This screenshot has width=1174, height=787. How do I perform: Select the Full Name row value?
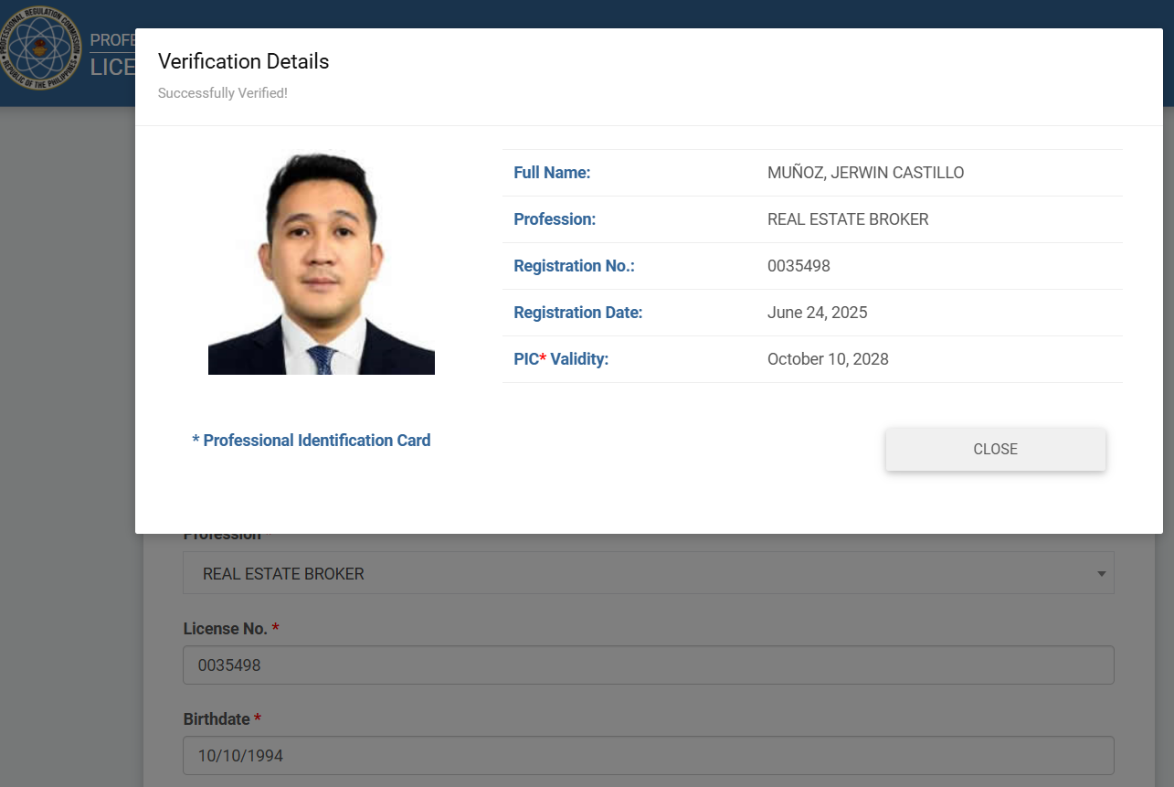coord(865,172)
